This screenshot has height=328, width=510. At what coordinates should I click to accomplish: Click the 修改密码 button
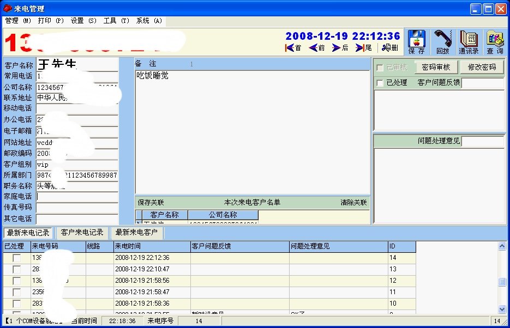[482, 67]
